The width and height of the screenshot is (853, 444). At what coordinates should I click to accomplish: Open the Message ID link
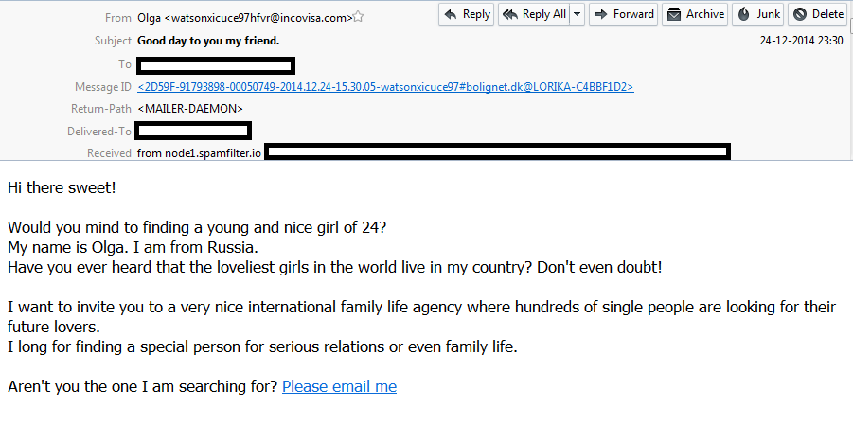[x=385, y=87]
